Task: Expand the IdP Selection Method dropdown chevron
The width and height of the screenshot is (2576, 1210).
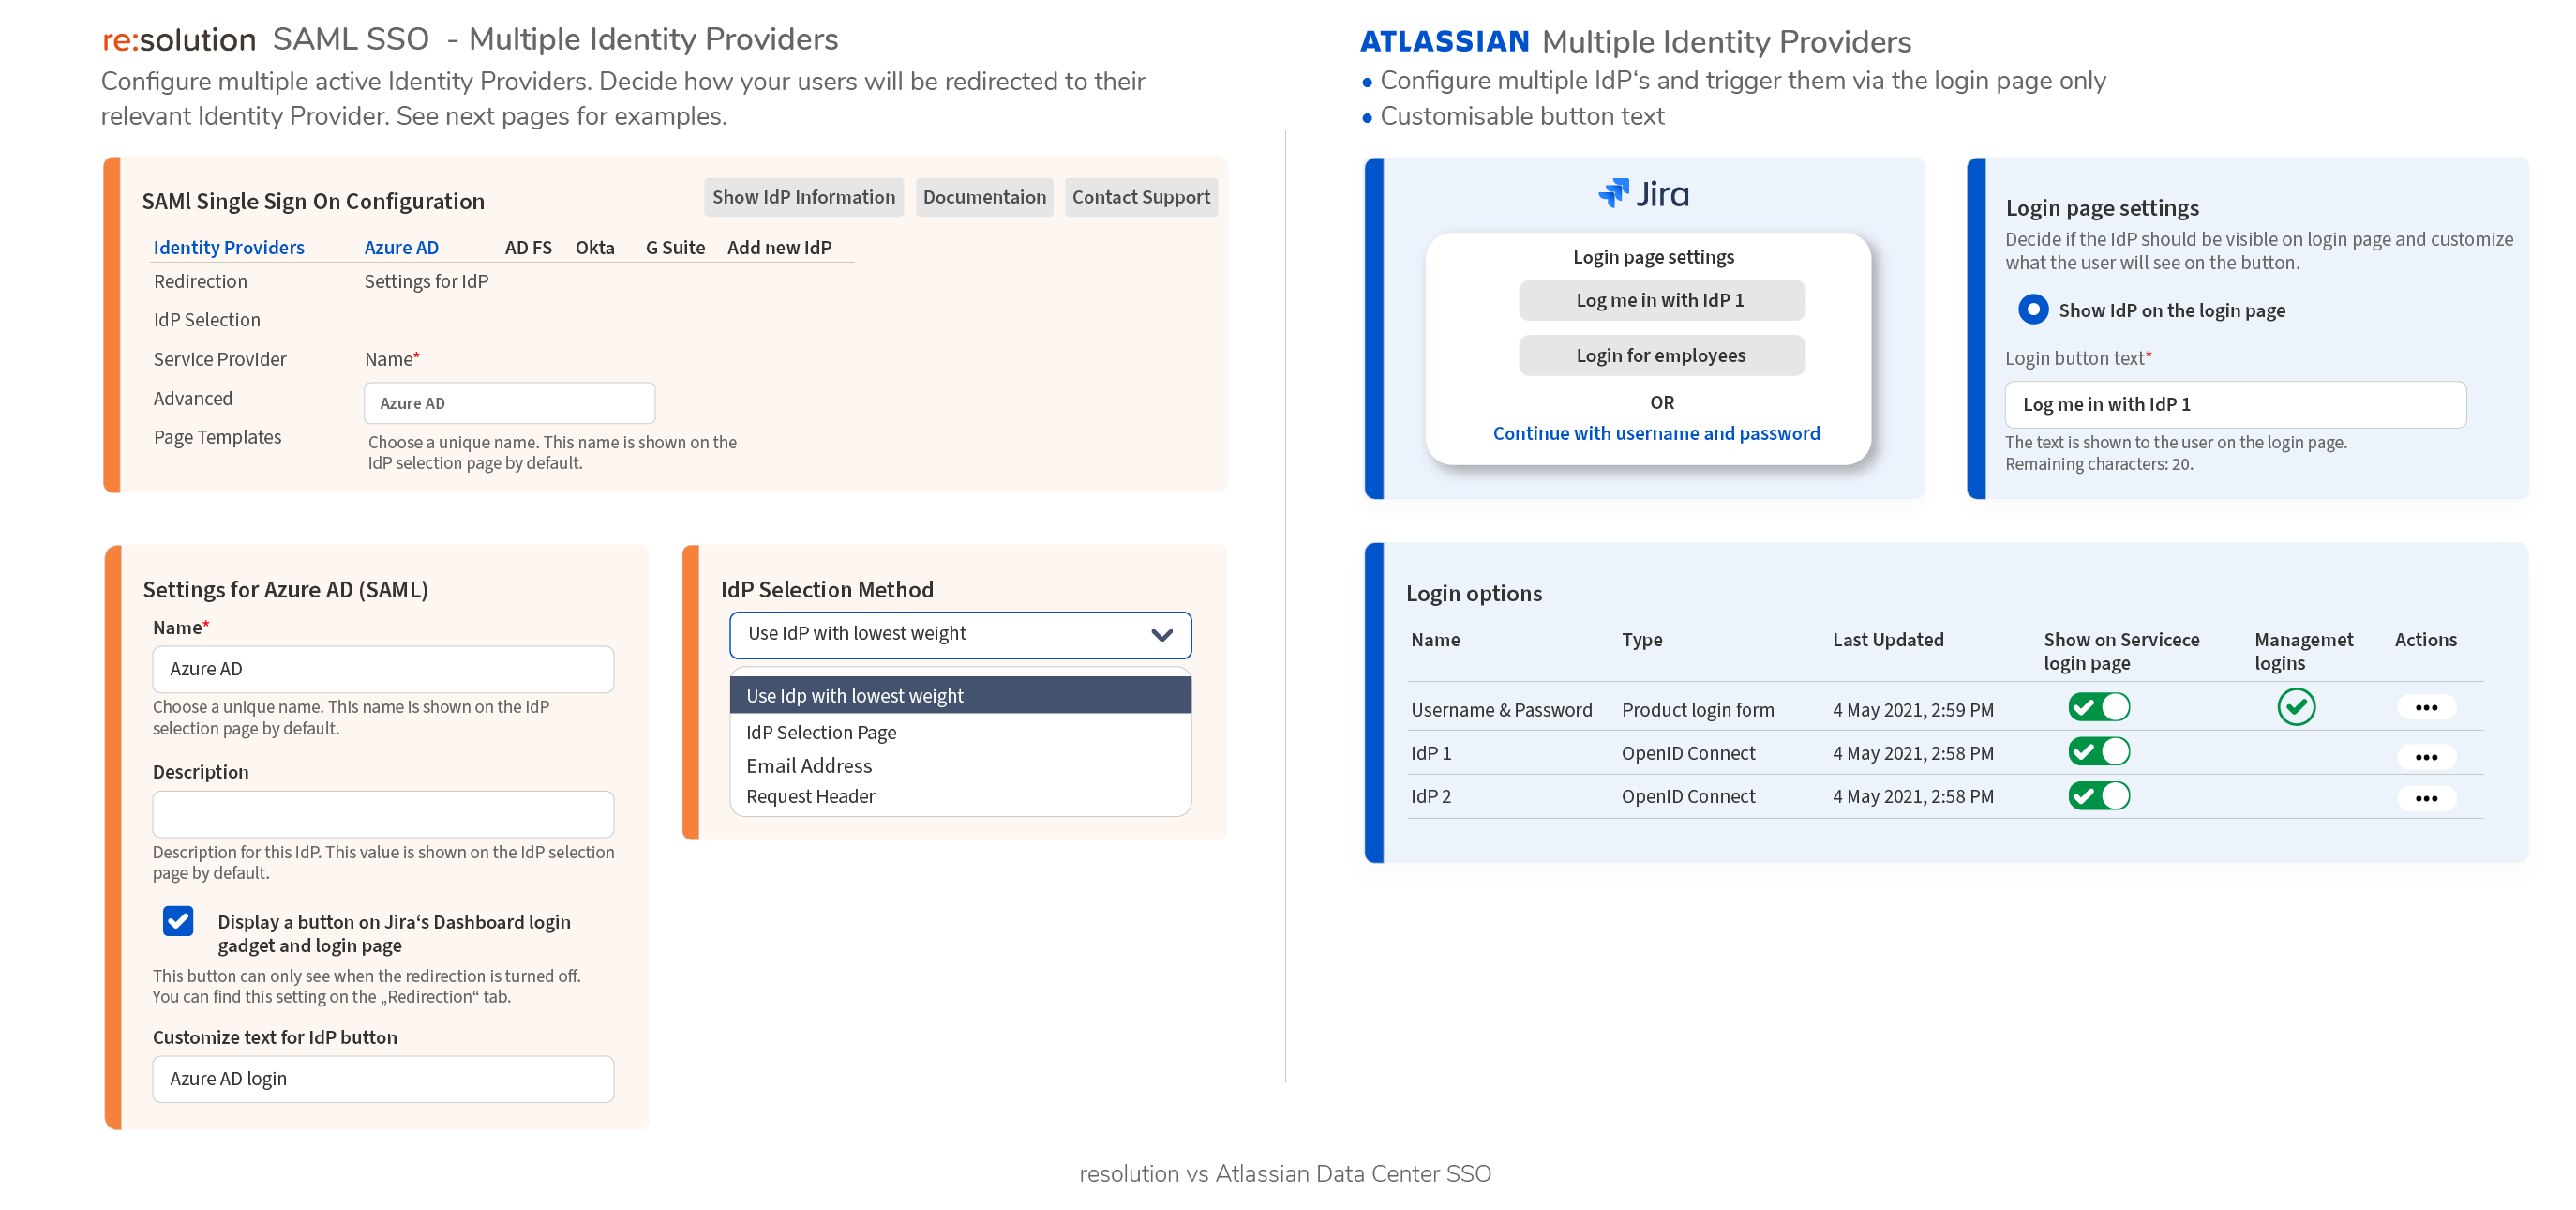Action: [1161, 634]
